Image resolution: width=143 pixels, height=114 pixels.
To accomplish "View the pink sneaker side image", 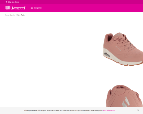I will (123, 49).
